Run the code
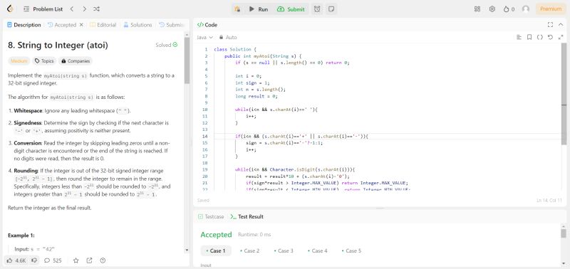This screenshot has width=570, height=269. [x=259, y=9]
